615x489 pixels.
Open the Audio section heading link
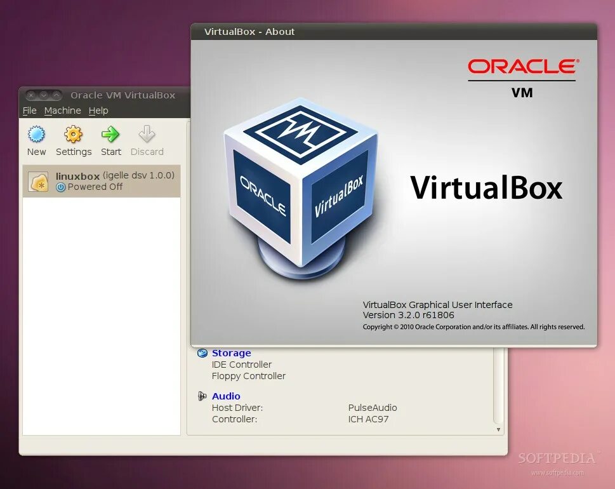tap(226, 396)
